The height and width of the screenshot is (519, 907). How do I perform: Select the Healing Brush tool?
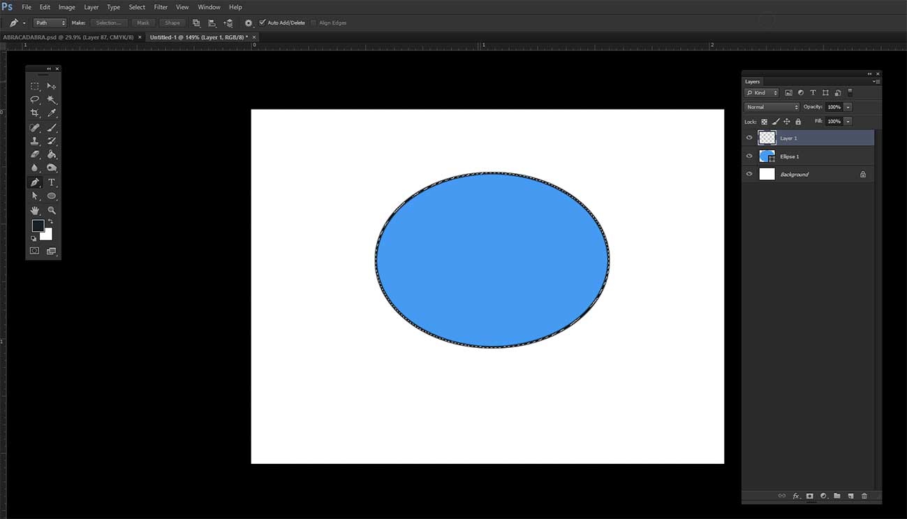click(x=35, y=128)
